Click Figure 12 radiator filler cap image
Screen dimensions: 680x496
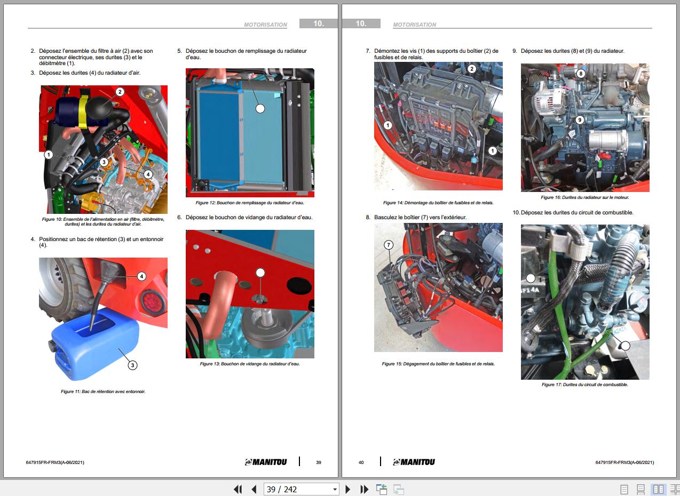[x=250, y=133]
